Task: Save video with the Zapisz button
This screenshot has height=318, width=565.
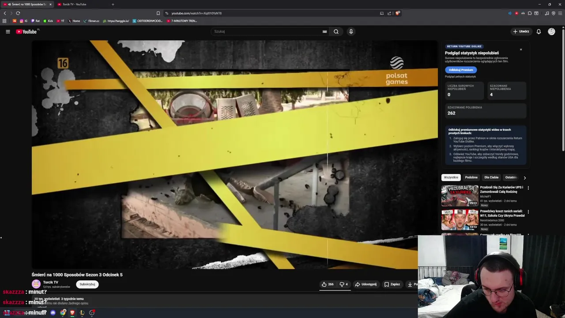Action: click(392, 284)
